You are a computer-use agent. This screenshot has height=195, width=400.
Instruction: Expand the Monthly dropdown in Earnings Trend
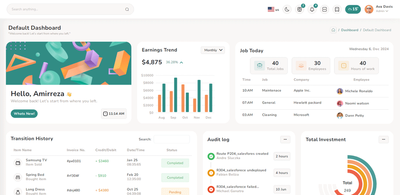212,50
